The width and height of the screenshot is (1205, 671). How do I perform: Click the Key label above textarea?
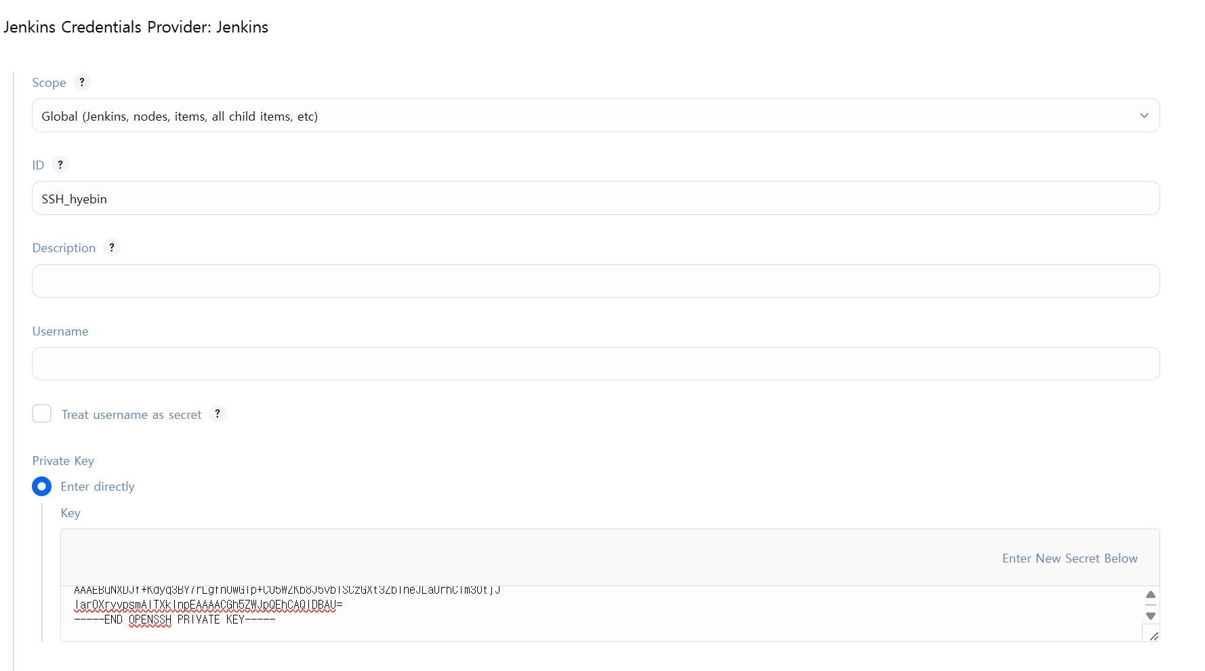[70, 513]
